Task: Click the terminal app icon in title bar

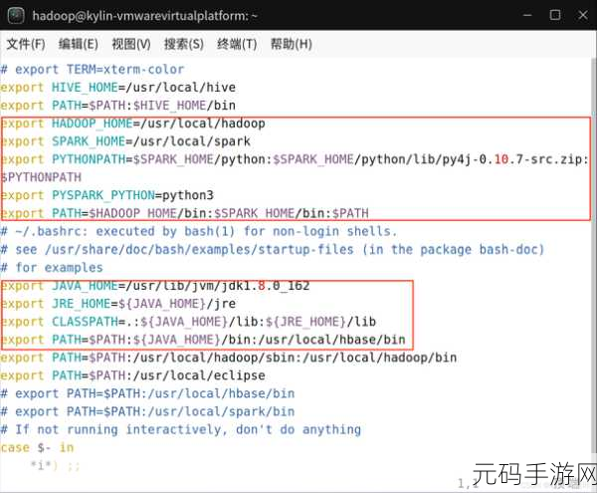Action: click(16, 16)
